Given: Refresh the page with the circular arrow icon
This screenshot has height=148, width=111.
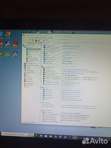Looking at the screenshot, I should 33,40.
